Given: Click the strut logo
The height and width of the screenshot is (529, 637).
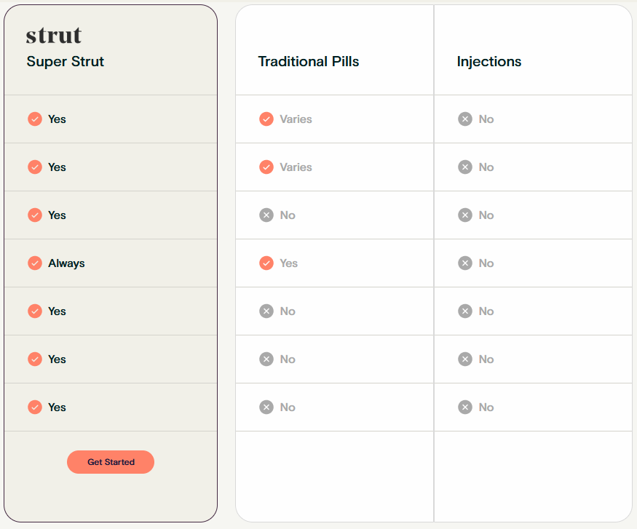Looking at the screenshot, I should tap(54, 35).
